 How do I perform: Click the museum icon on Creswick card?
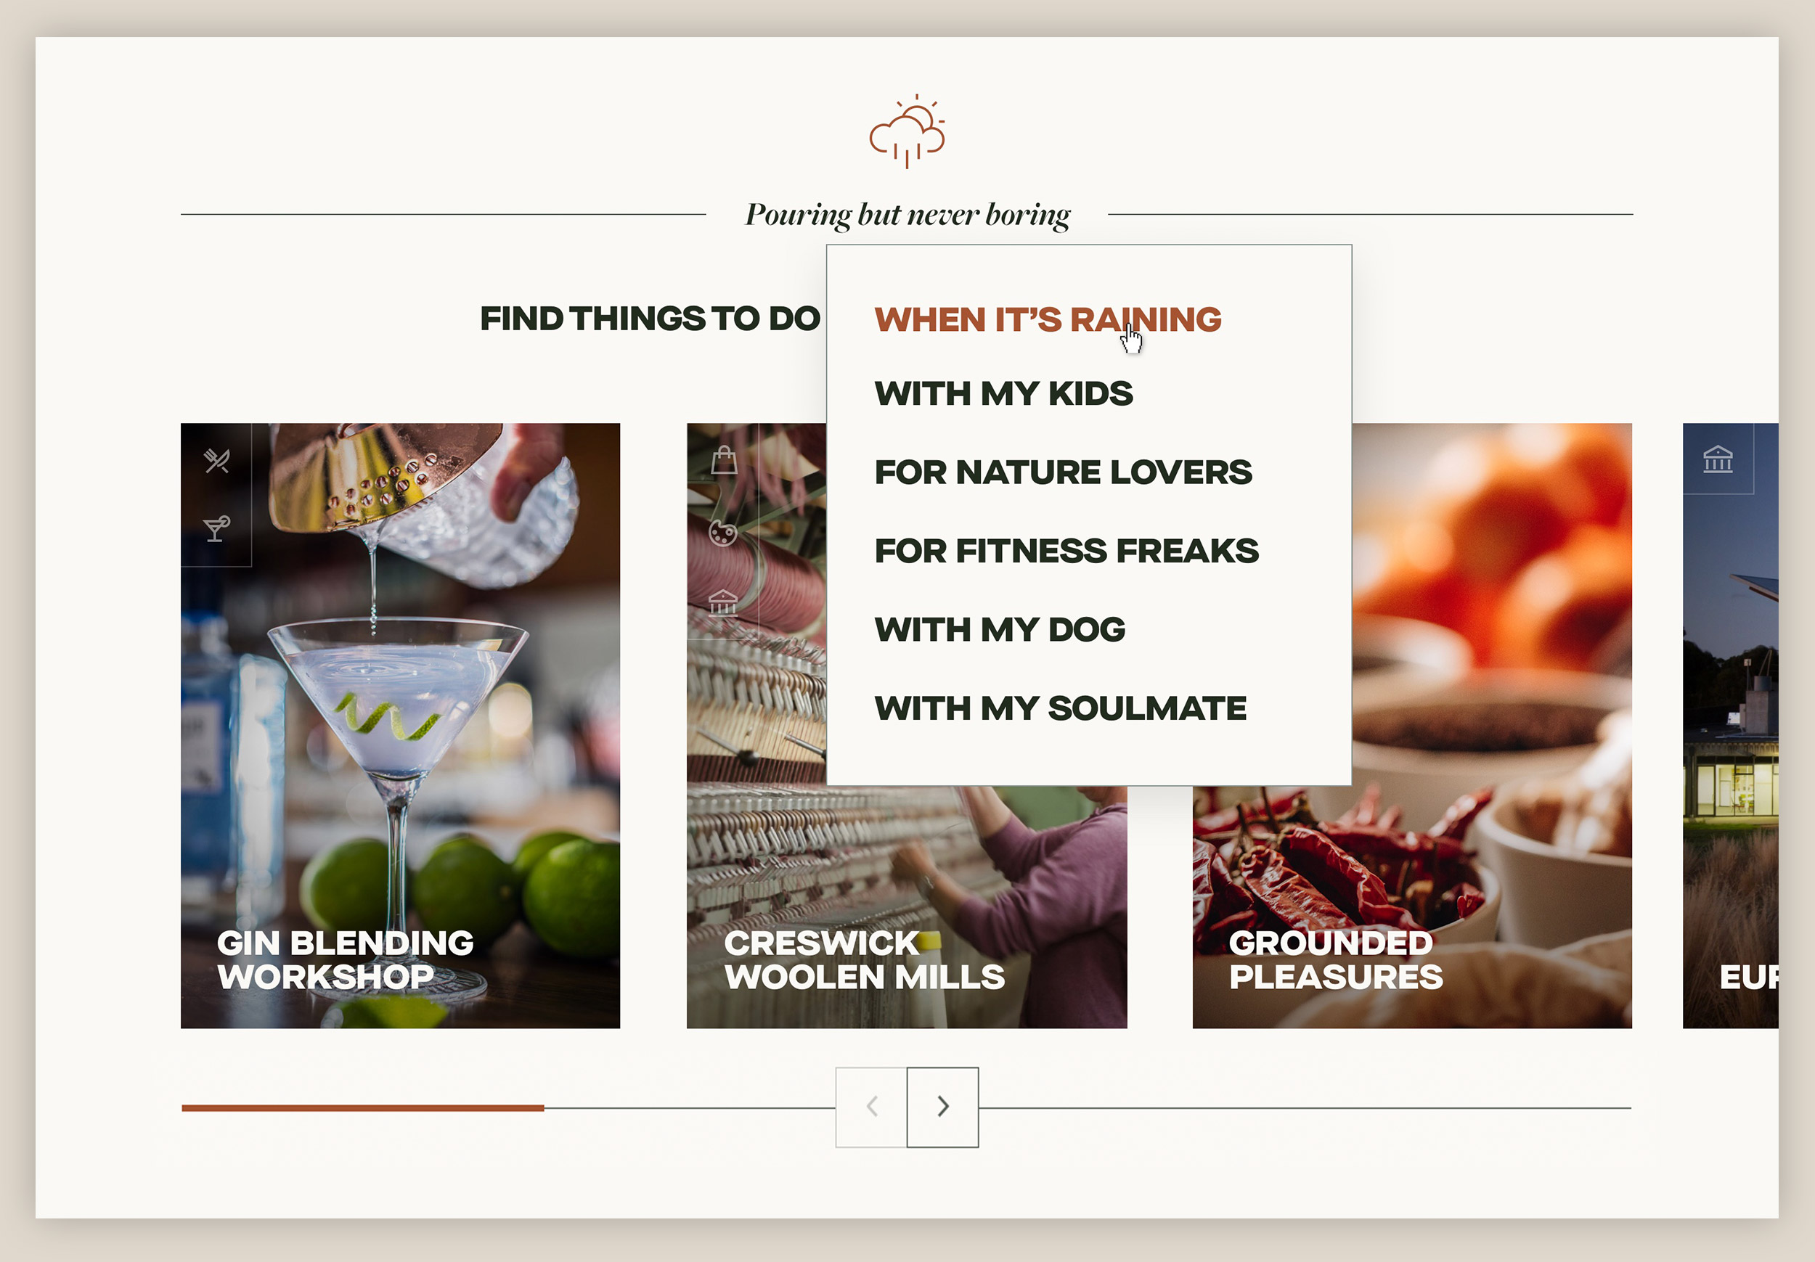[x=723, y=603]
